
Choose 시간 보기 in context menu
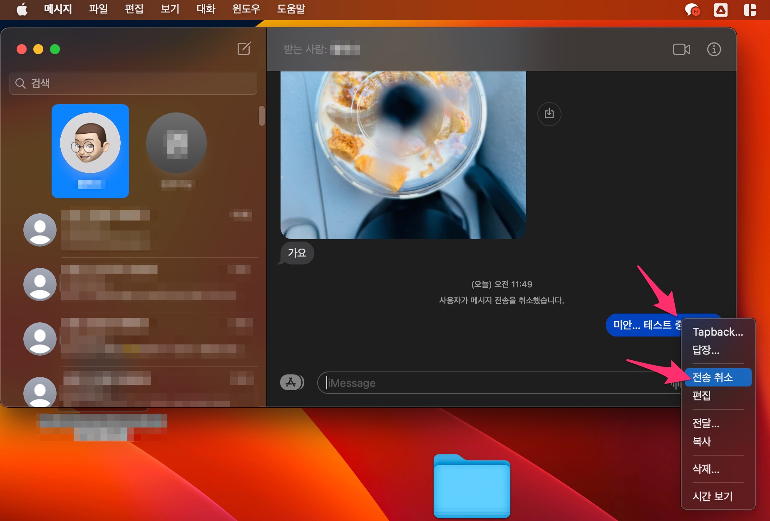[718, 496]
